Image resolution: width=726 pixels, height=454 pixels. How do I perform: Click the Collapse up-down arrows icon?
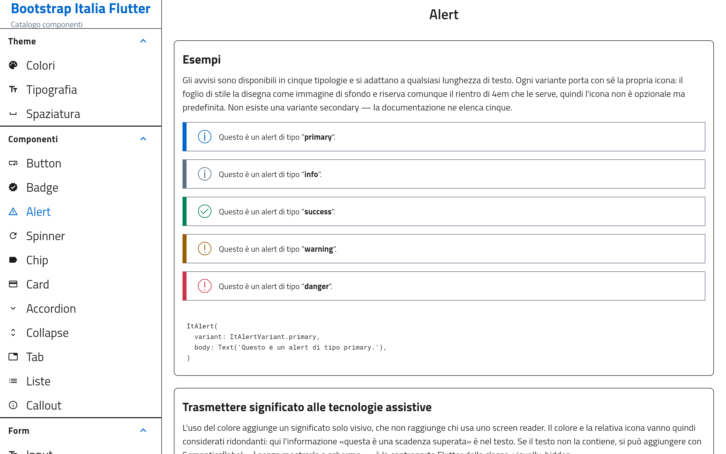tap(13, 333)
